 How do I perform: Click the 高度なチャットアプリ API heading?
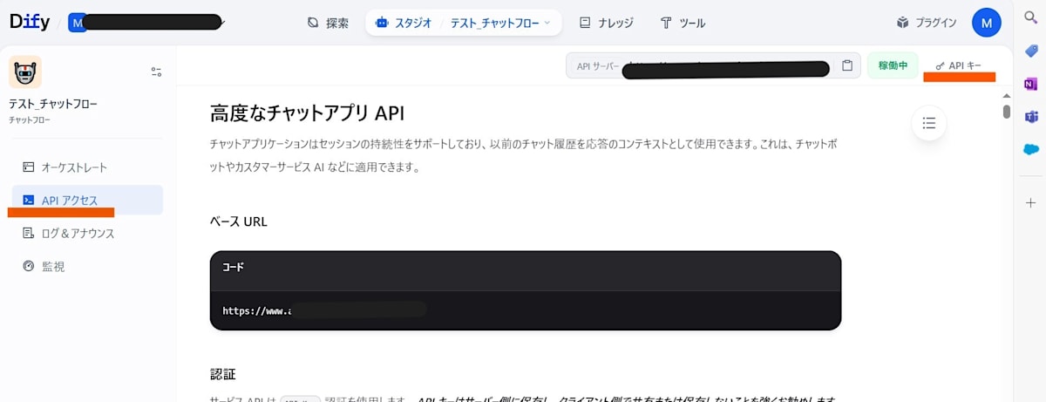[308, 112]
